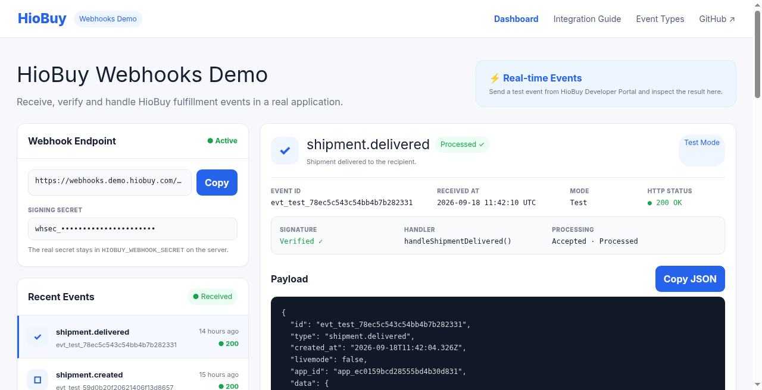762x390 pixels.
Task: Click the Received status badge
Action: coord(213,297)
